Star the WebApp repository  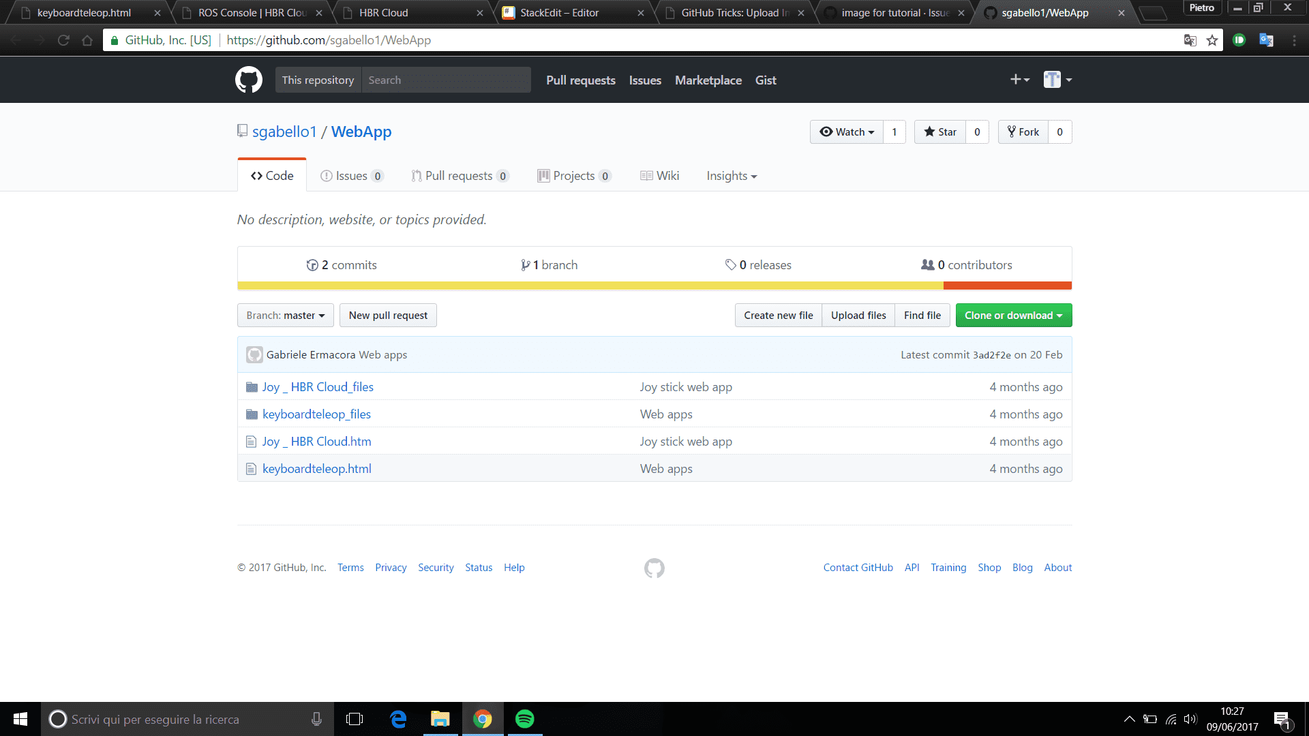940,132
